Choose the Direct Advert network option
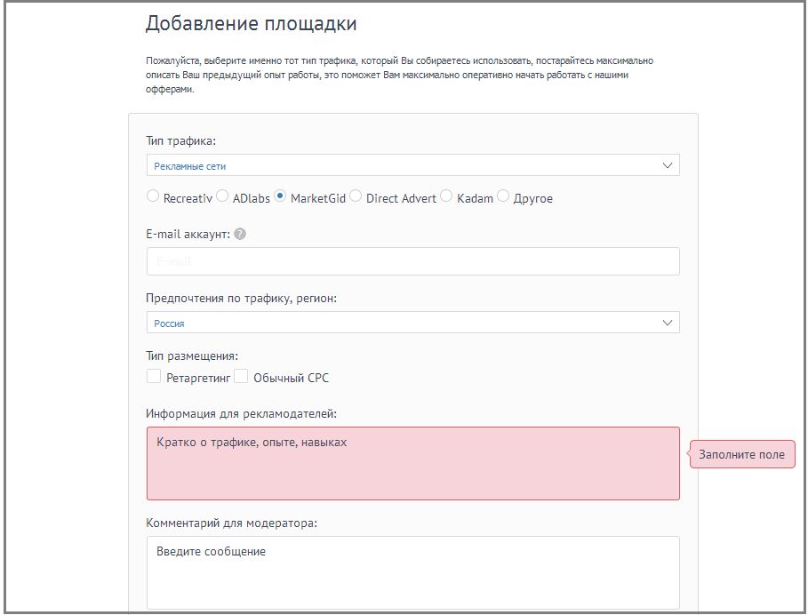 pyautogui.click(x=356, y=196)
